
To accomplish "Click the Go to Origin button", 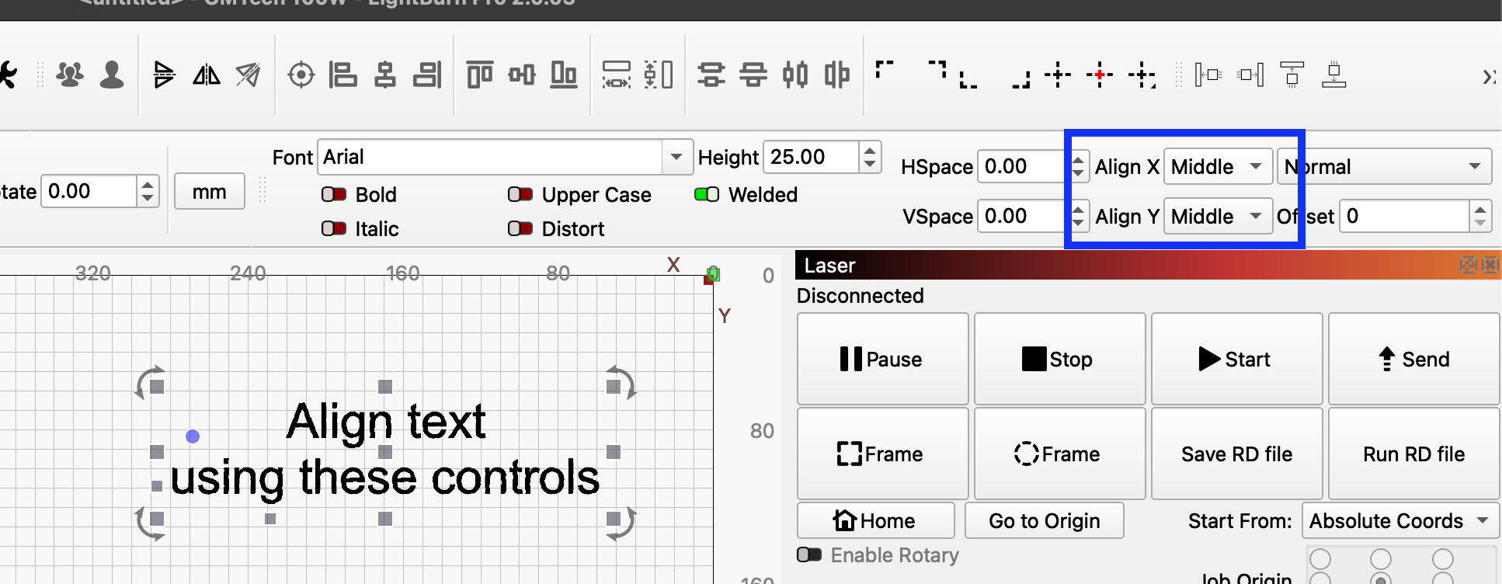I will pyautogui.click(x=1045, y=520).
